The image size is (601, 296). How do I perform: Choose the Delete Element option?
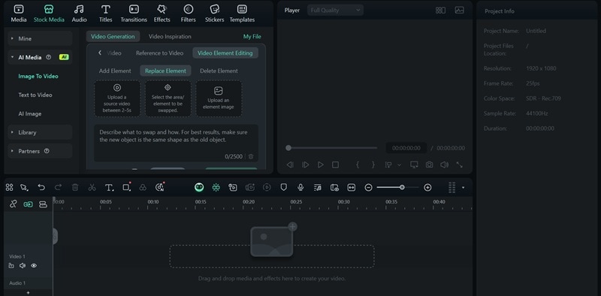pyautogui.click(x=219, y=71)
